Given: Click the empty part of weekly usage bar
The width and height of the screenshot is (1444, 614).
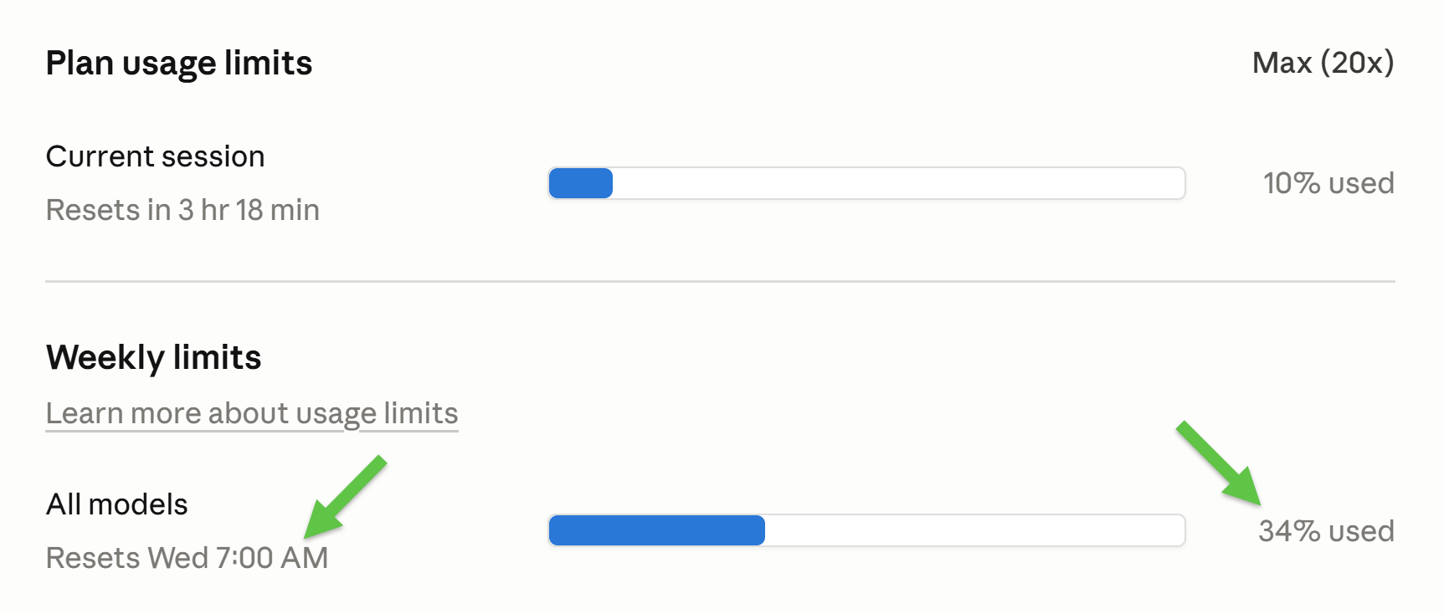Looking at the screenshot, I should click(974, 530).
